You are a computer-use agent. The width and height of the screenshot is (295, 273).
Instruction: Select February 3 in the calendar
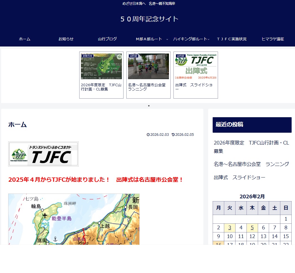point(230,228)
